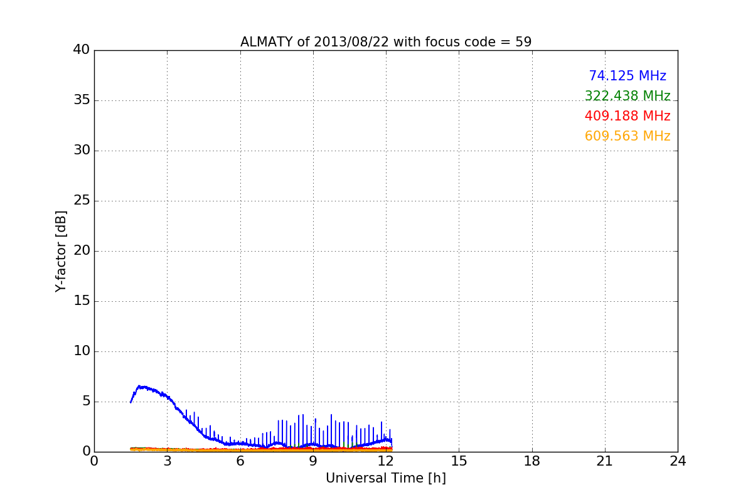Select the blue 74.125 MHz legend label
Screen dimensions: 753x502
[627, 76]
